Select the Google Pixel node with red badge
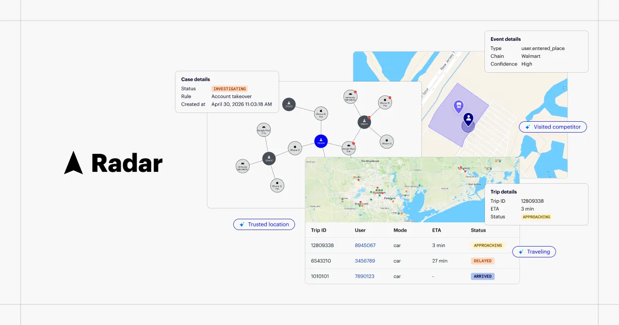Viewport: 619px width, 325px height. 349,149
